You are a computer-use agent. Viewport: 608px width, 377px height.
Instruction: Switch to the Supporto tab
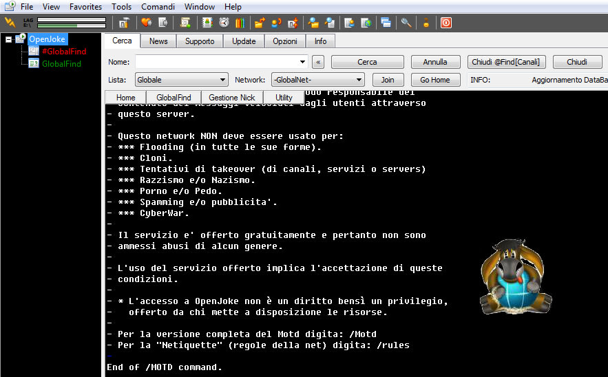click(199, 41)
